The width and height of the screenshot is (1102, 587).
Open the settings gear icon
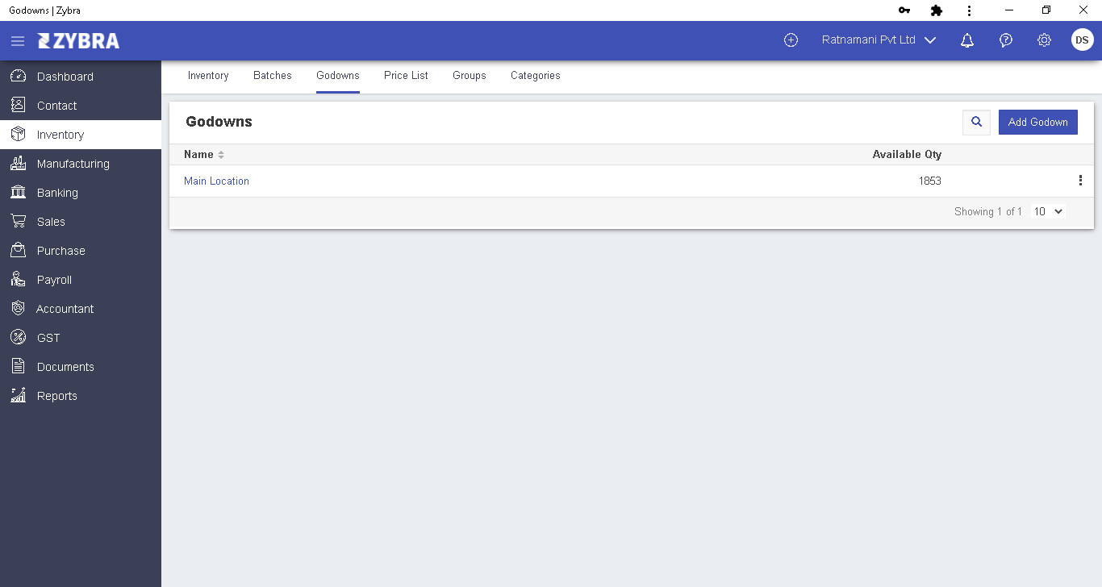click(x=1044, y=40)
